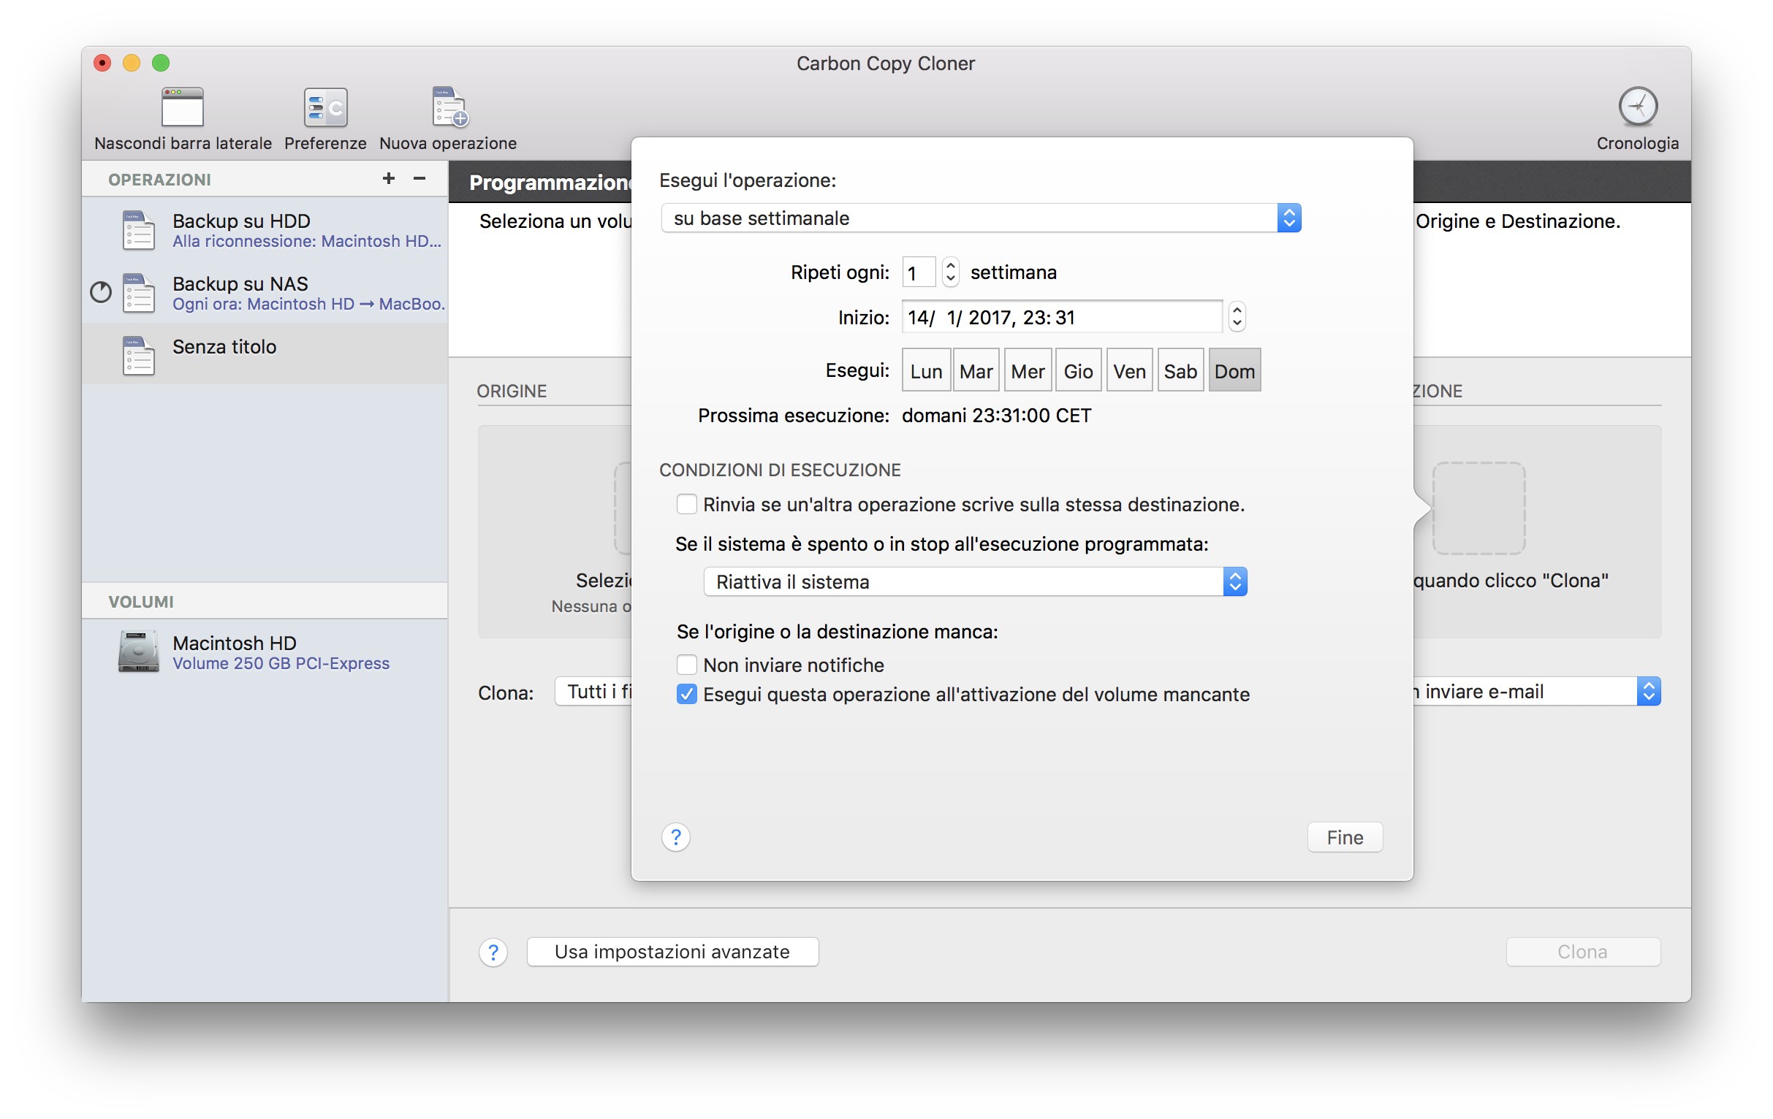Click the Fine button

[1345, 836]
